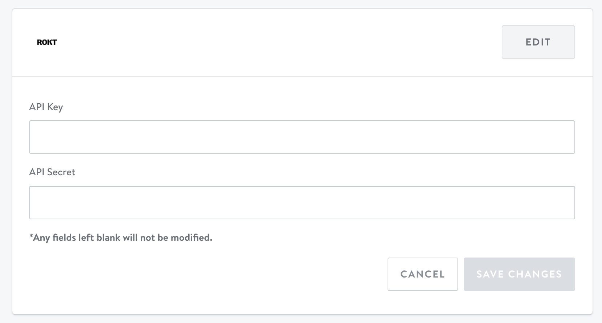Viewport: 602px width, 323px height.
Task: Click the "Any fields left blank" notice
Action: (x=121, y=238)
